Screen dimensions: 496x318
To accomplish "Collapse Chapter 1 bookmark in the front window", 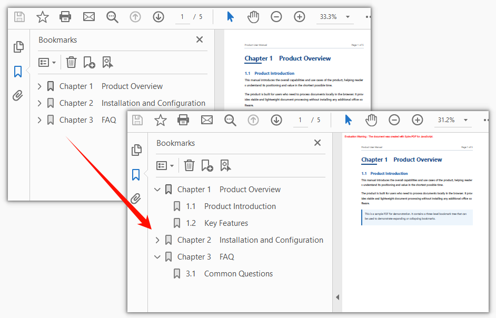I will tap(157, 190).
